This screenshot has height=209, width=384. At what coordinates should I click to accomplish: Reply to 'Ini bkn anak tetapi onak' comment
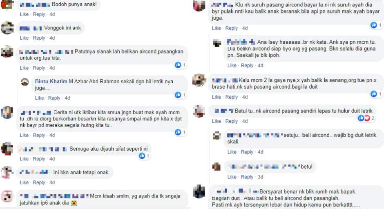pyautogui.click(x=39, y=182)
